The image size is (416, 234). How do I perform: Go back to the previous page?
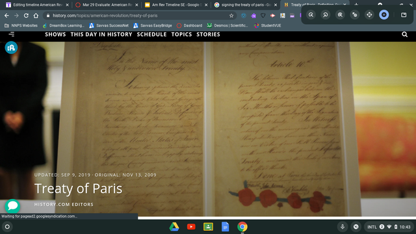(6, 16)
